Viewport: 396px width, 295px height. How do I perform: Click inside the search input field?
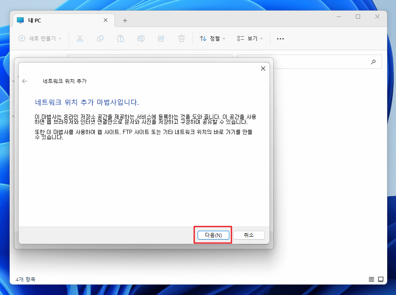pos(330,62)
